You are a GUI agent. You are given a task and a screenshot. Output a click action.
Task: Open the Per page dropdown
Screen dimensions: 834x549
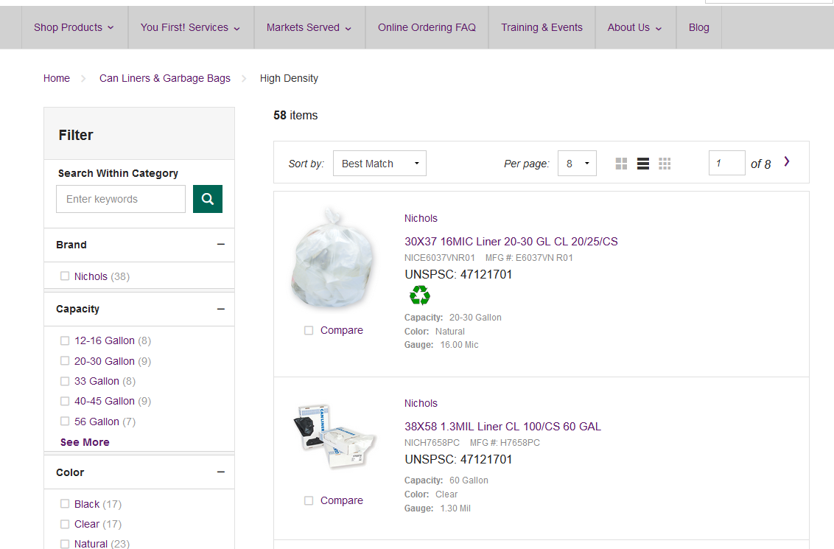pyautogui.click(x=577, y=164)
